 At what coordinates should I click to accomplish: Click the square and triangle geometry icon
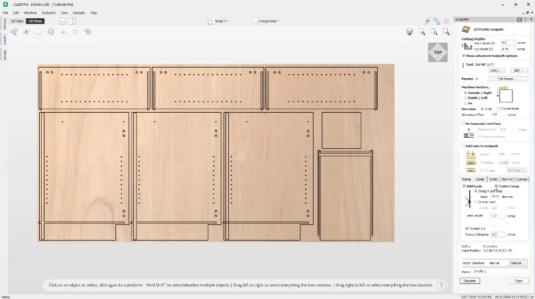pos(437,21)
